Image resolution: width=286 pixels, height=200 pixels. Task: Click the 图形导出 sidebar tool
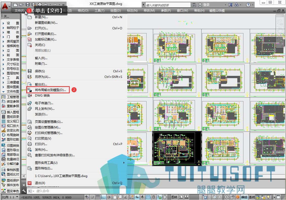(10, 150)
